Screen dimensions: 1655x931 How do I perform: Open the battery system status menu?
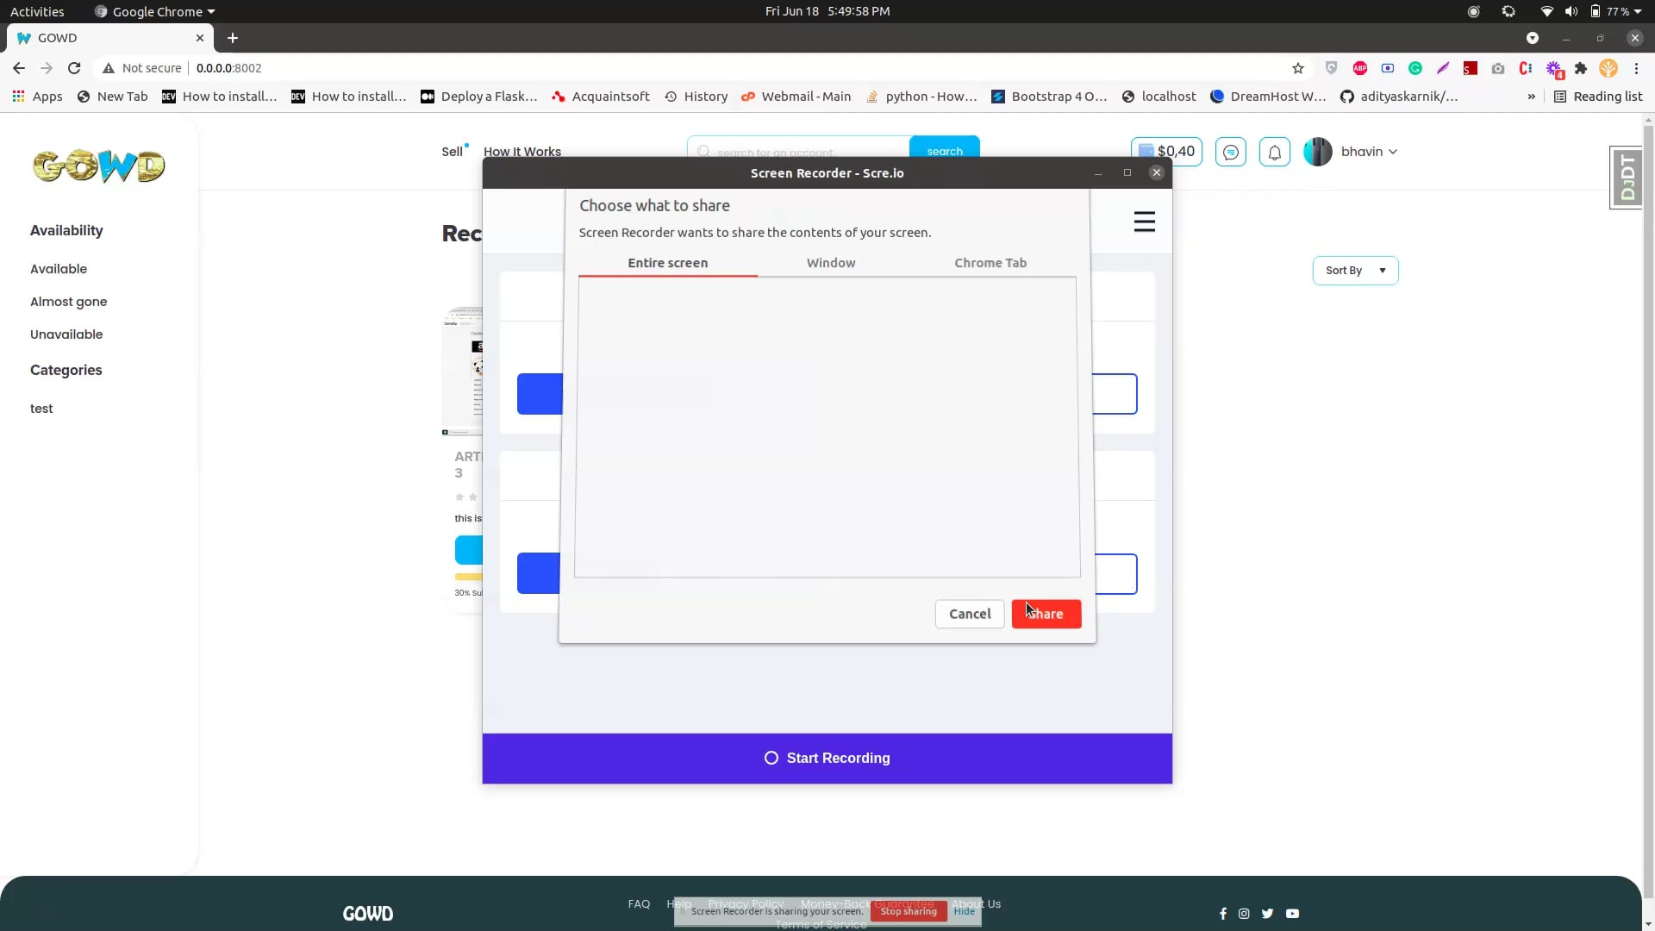1615,11
